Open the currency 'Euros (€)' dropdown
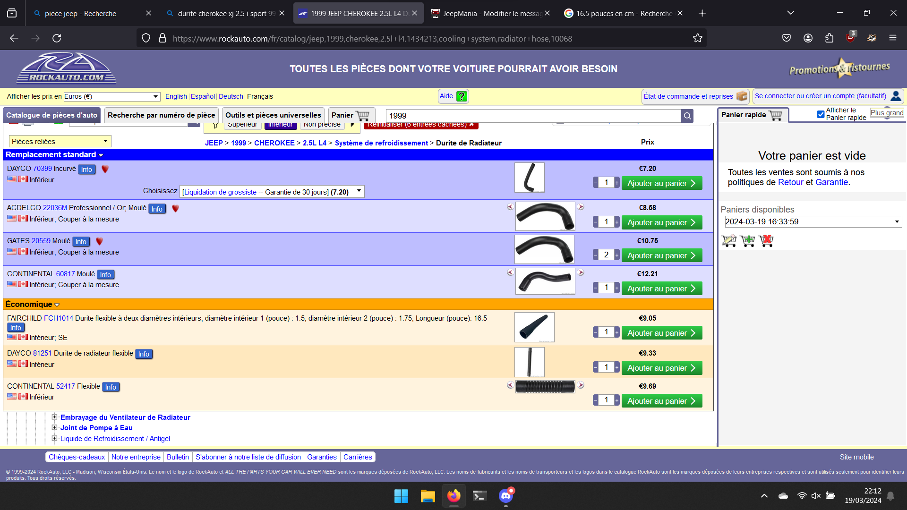The image size is (907, 510). 112,96
